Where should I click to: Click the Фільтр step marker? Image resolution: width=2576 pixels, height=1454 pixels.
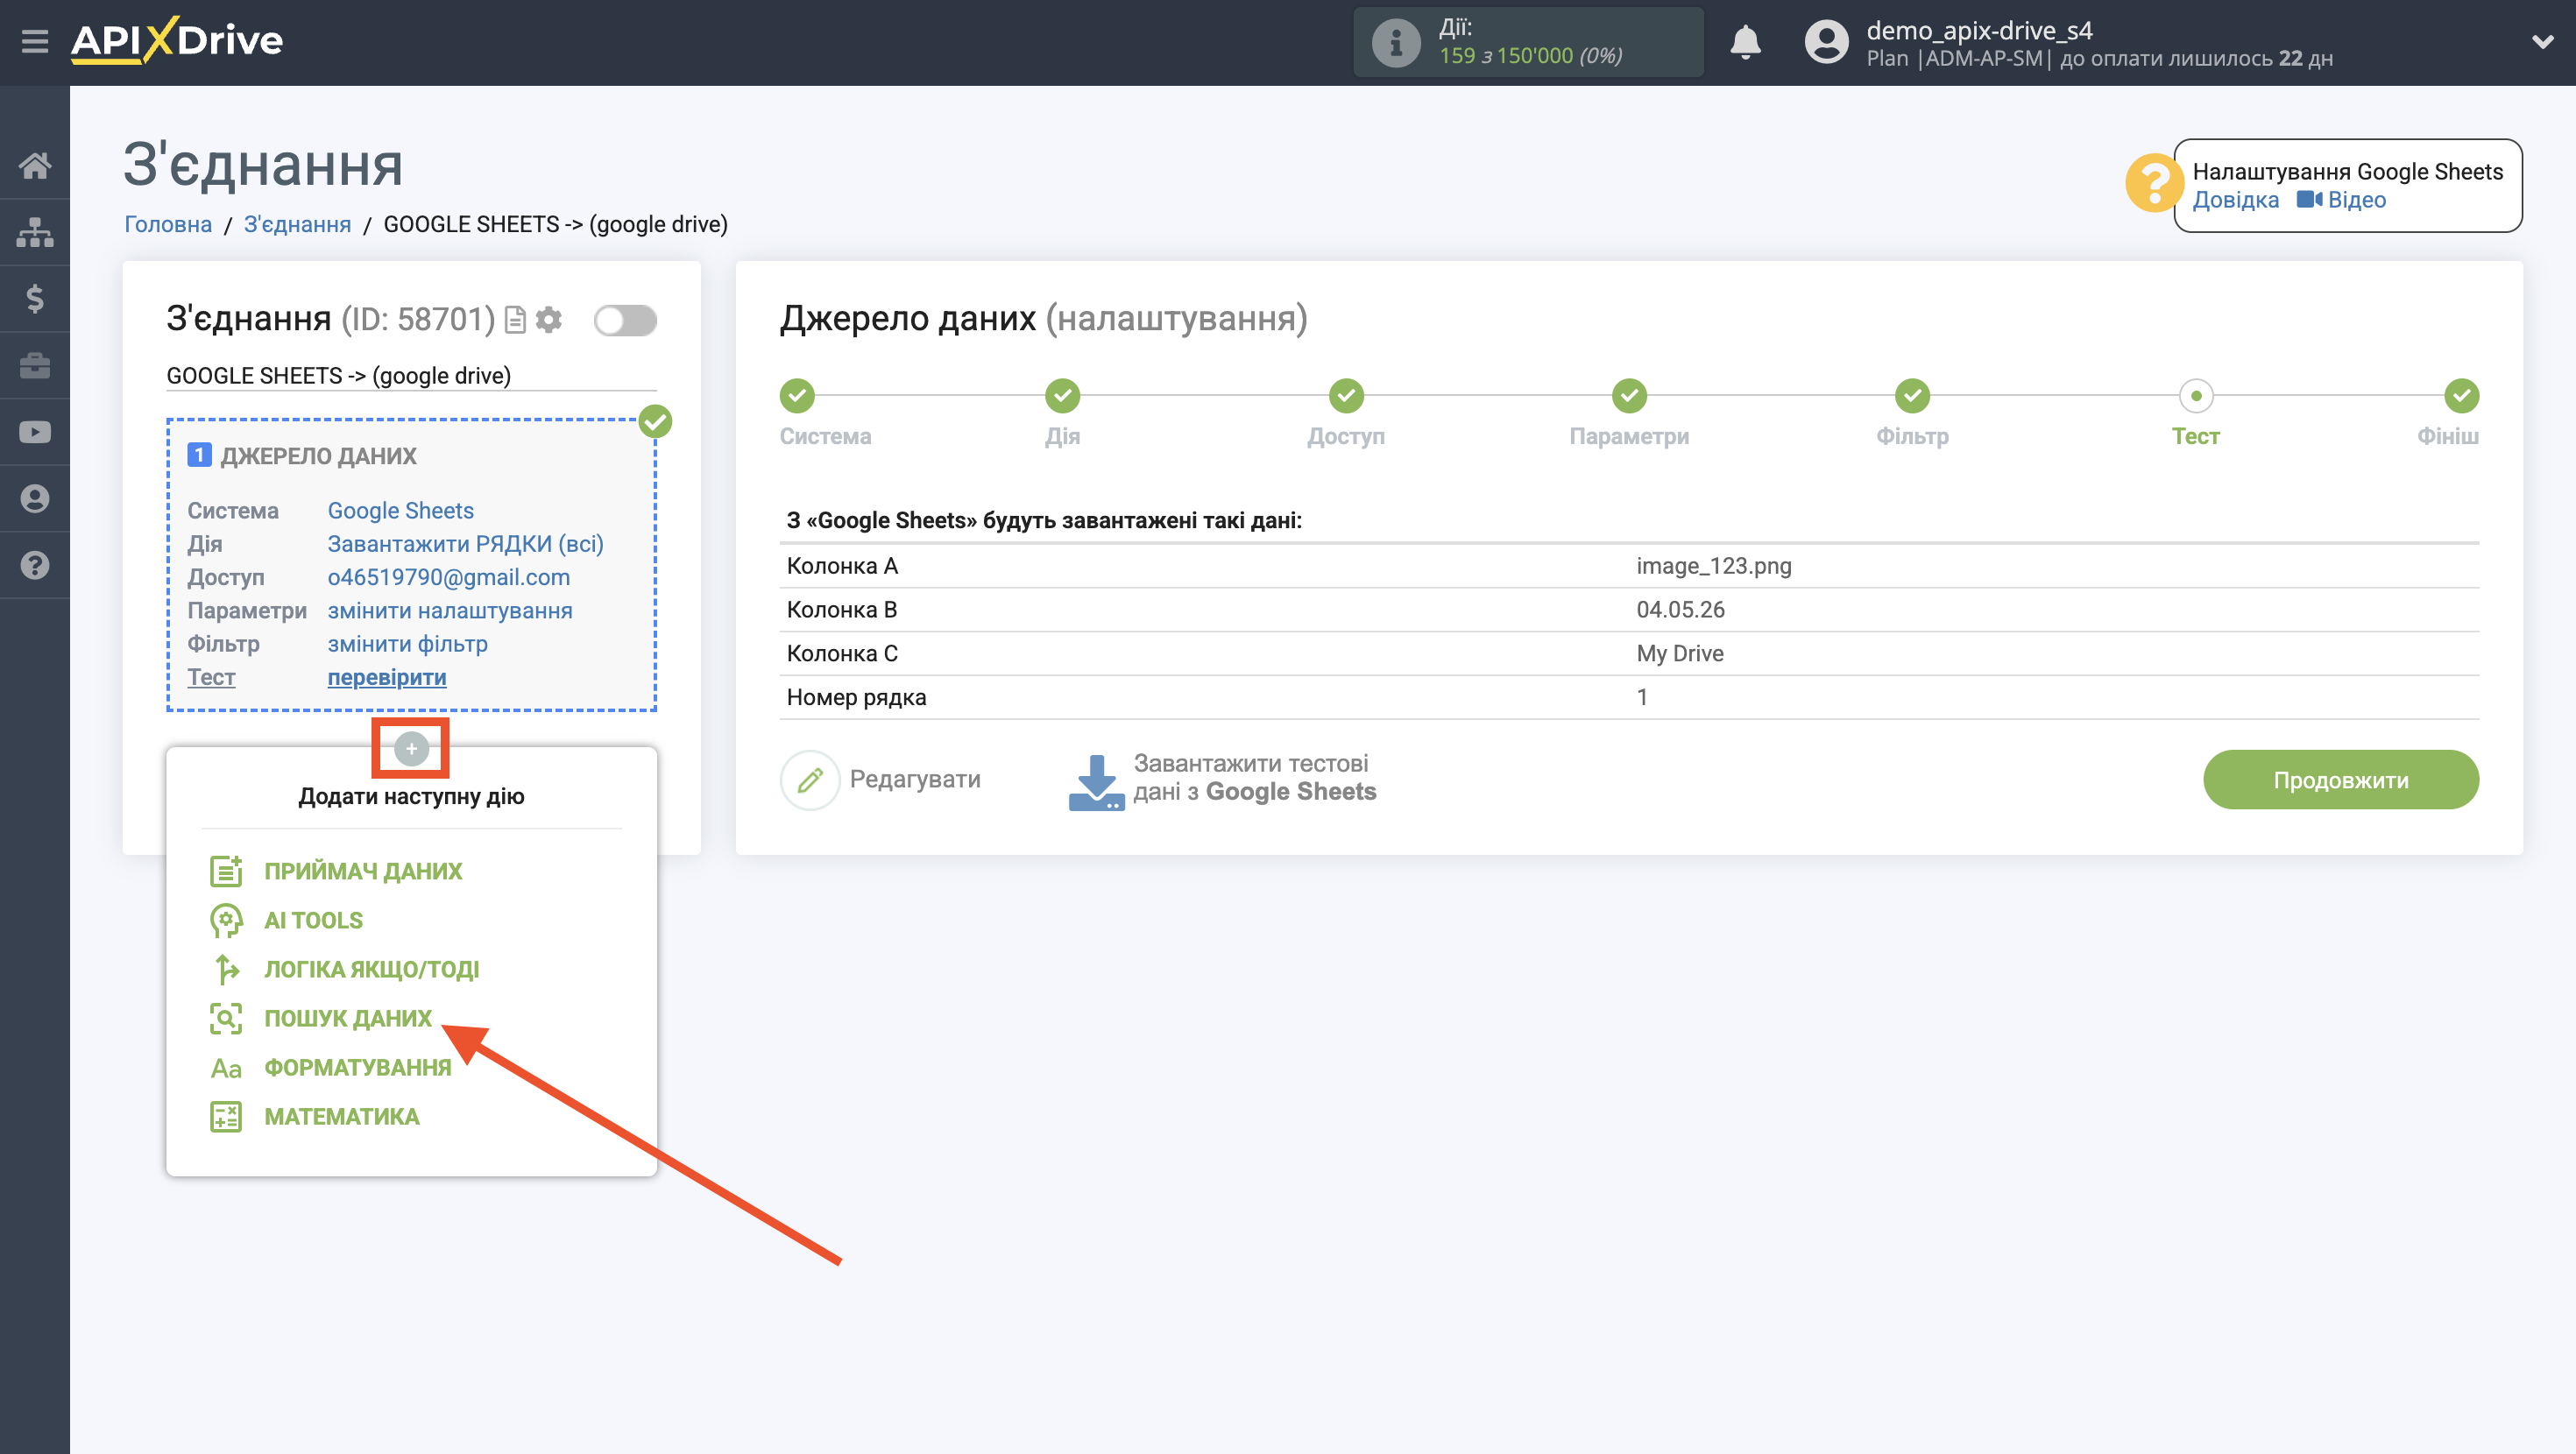click(x=1912, y=396)
